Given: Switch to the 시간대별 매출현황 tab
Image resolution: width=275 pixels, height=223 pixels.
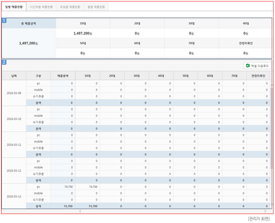Looking at the screenshot, I should tap(41, 7).
